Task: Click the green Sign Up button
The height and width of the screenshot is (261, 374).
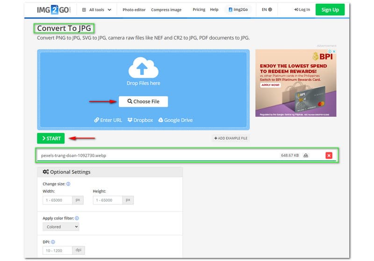Action: (x=330, y=9)
